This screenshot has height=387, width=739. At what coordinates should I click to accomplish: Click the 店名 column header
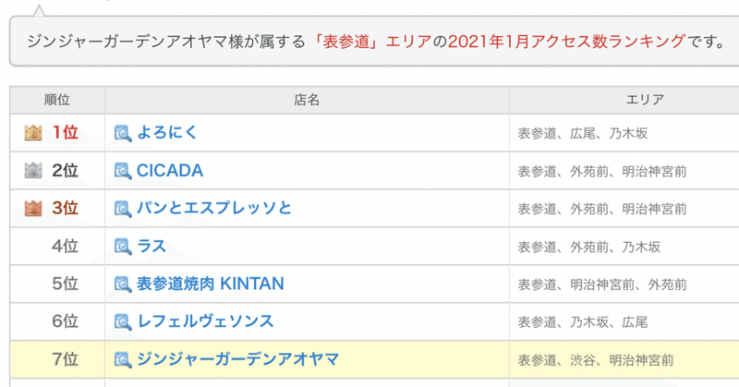pyautogui.click(x=307, y=100)
